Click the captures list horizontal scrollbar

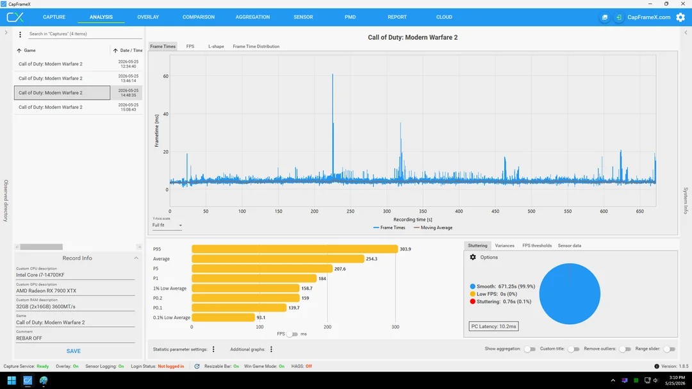pos(42,247)
